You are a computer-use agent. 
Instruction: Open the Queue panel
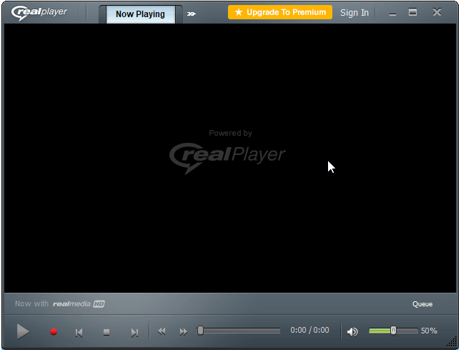pyautogui.click(x=422, y=304)
